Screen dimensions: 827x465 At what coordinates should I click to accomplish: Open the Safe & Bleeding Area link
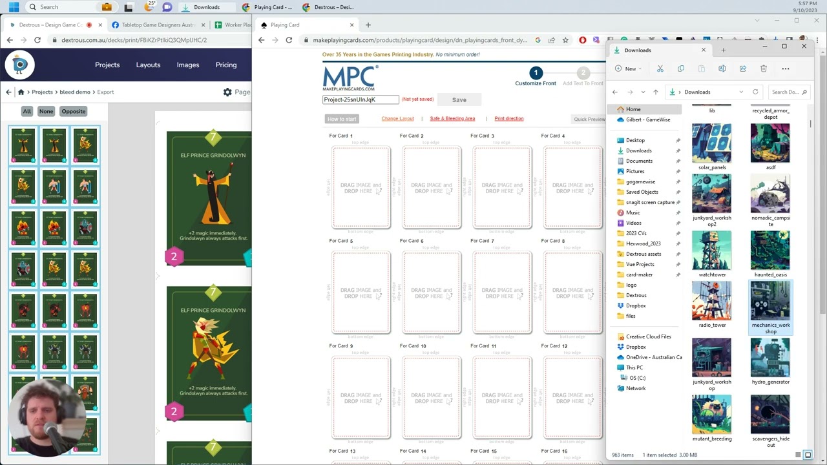click(452, 119)
